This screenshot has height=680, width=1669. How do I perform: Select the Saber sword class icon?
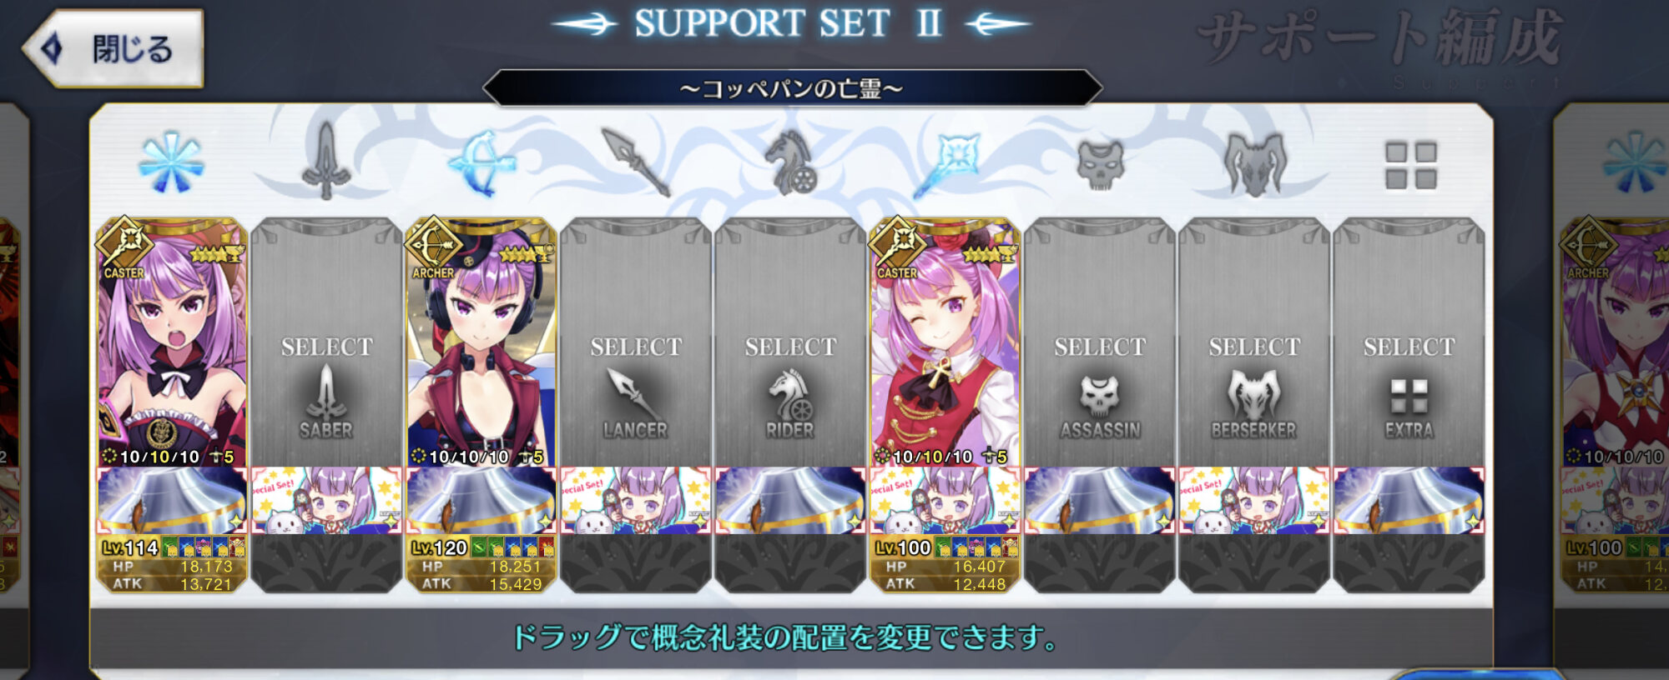326,162
